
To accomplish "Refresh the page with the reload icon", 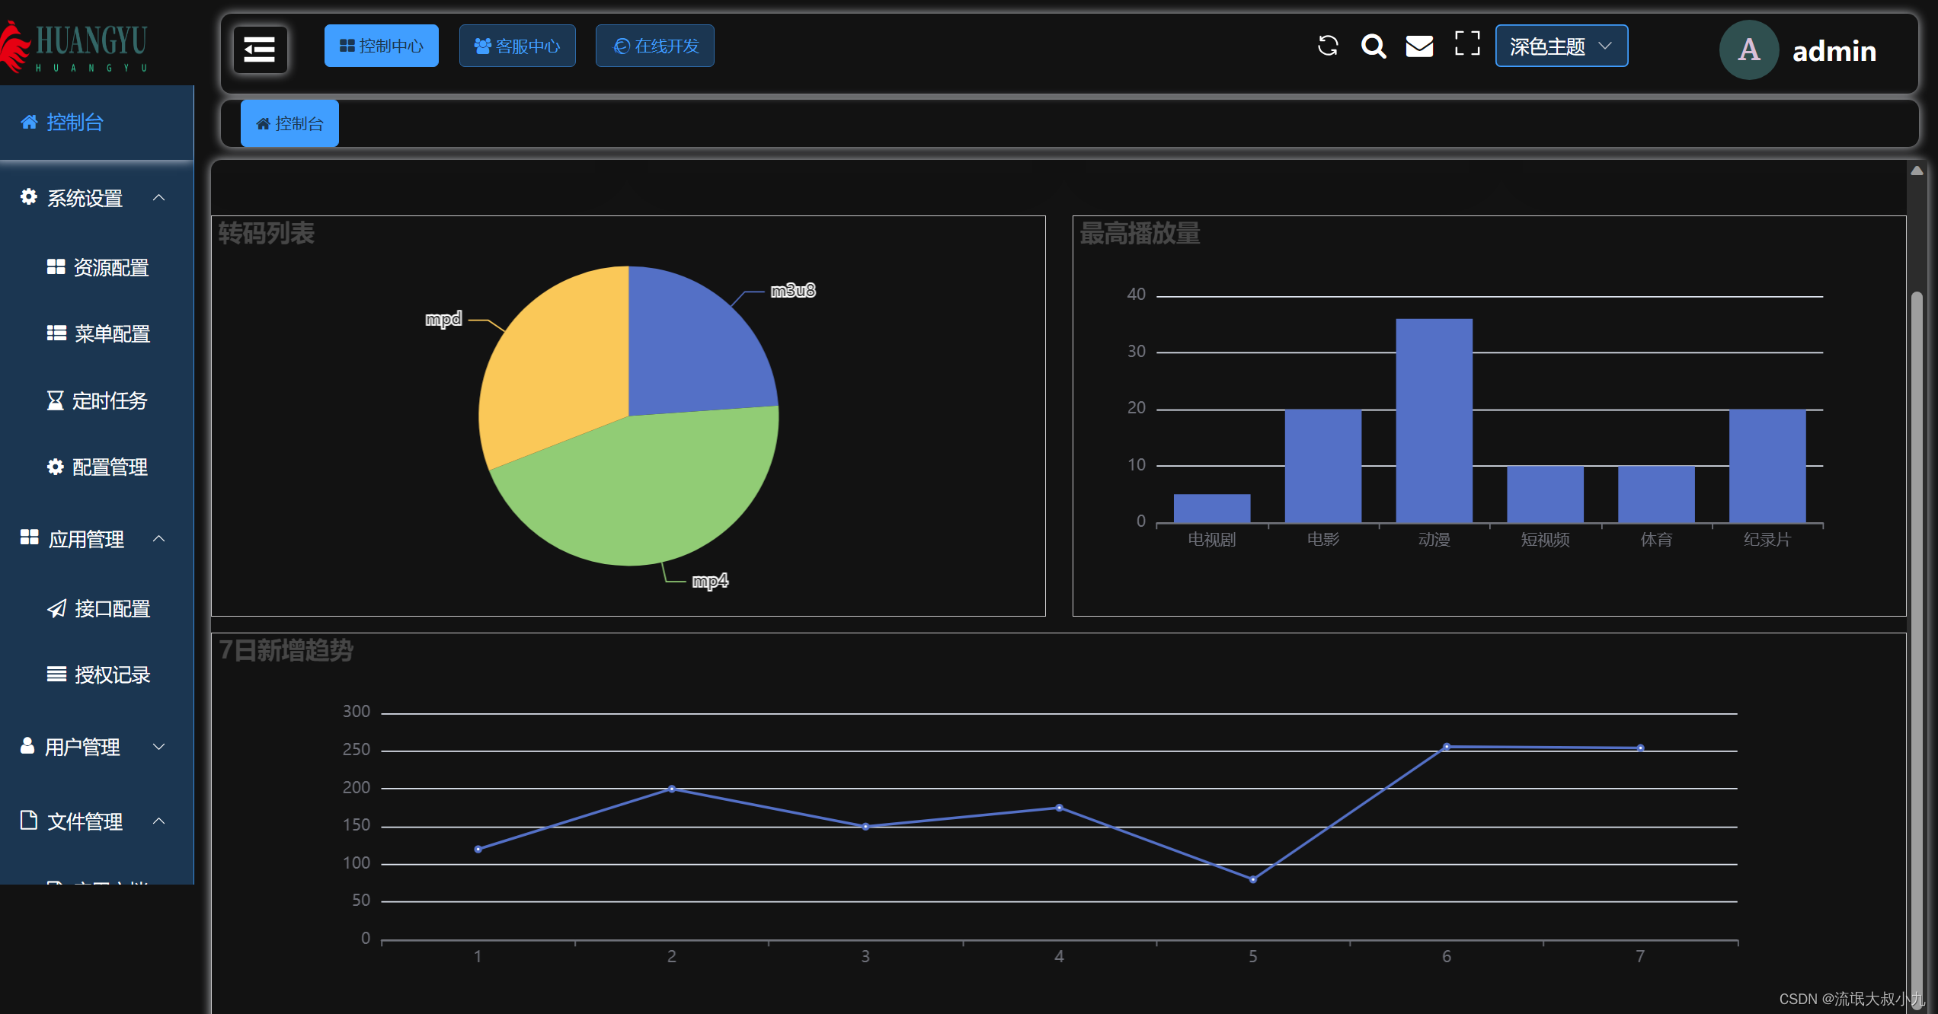I will (1329, 46).
